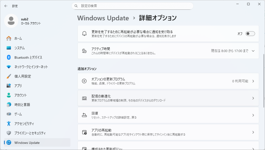The height and width of the screenshot is (150, 265).
Task: Select アカウント in the sidebar
Action: click(x=20, y=95)
